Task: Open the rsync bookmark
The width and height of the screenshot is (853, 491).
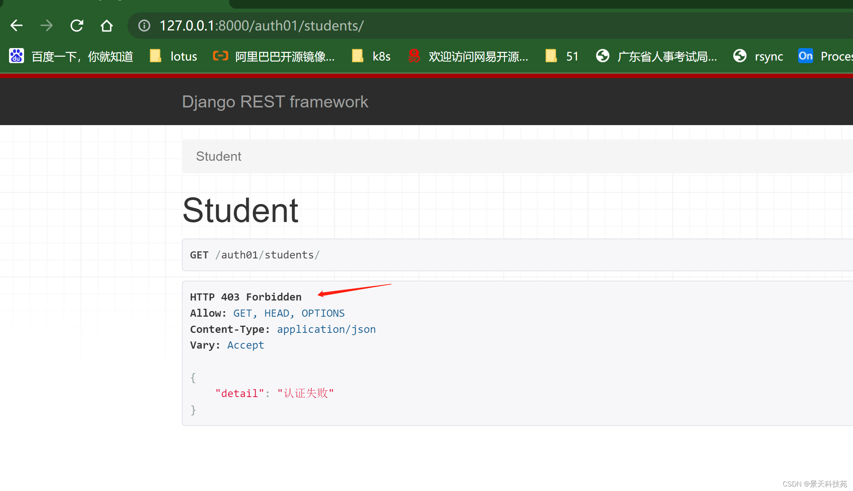Action: click(769, 56)
